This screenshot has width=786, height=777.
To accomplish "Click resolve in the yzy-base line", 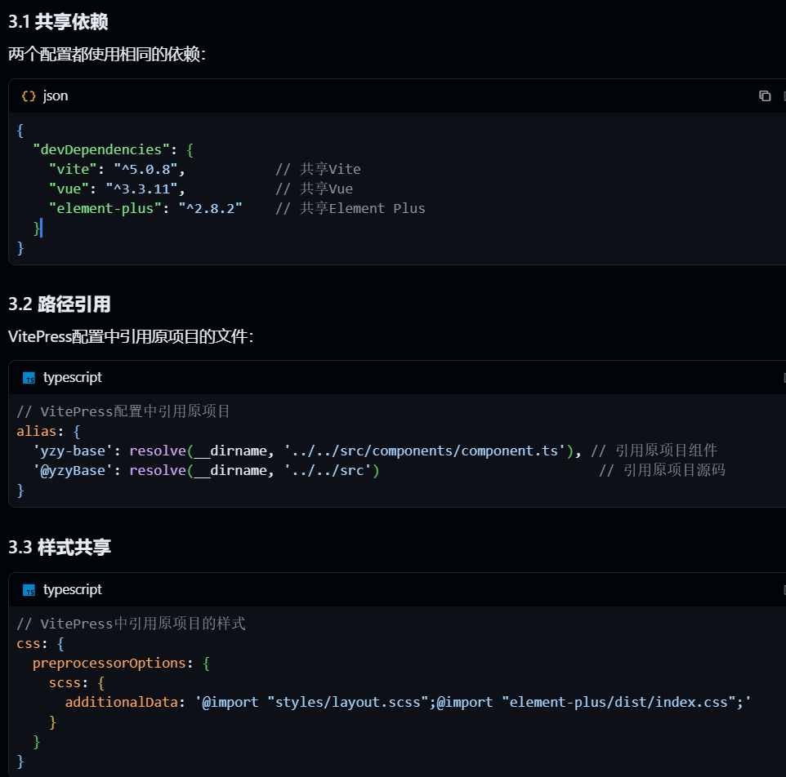I will [158, 451].
